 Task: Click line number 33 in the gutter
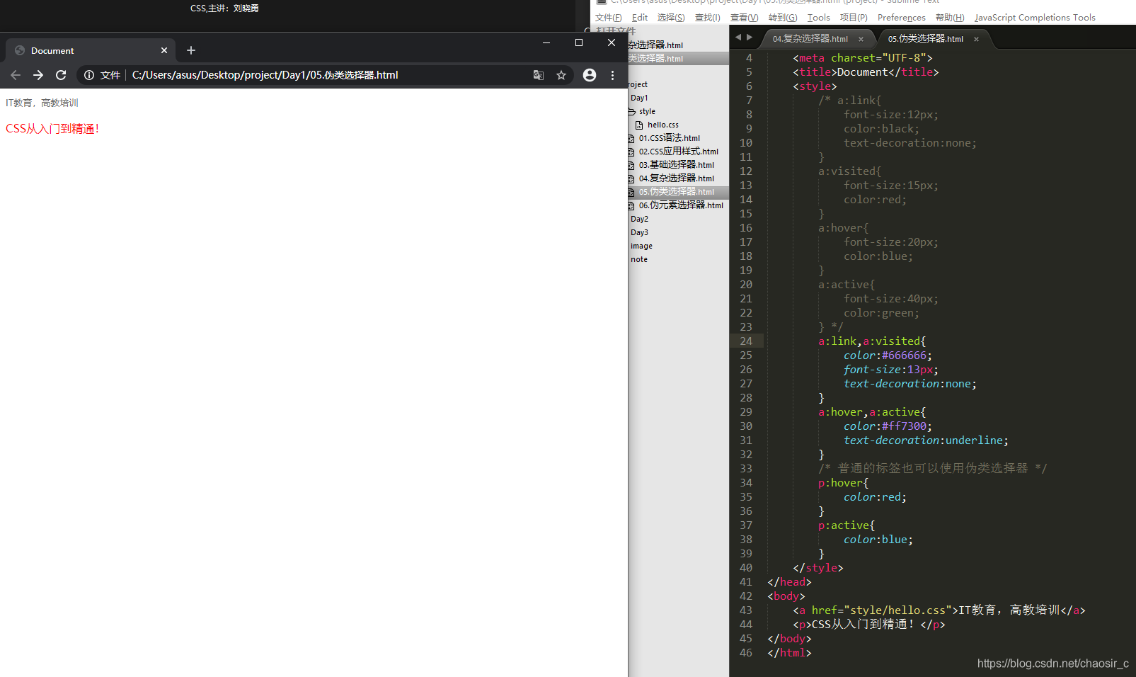coord(746,469)
